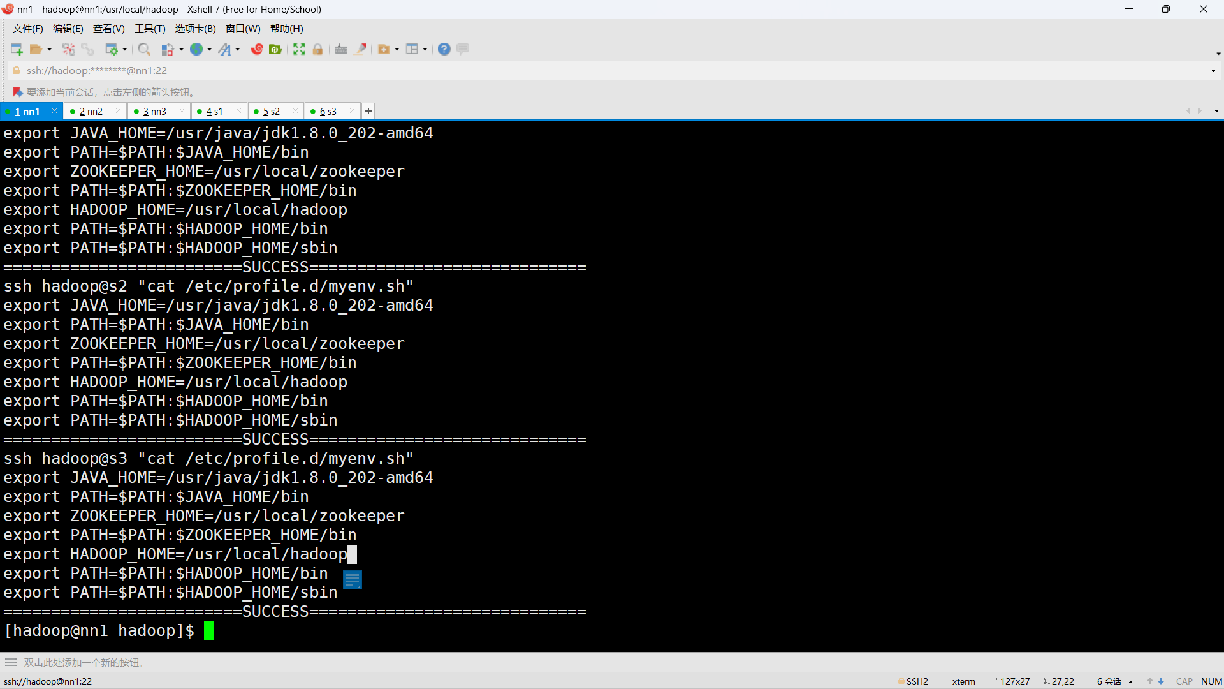
Task: Click the highlighter pen icon
Action: [x=360, y=49]
